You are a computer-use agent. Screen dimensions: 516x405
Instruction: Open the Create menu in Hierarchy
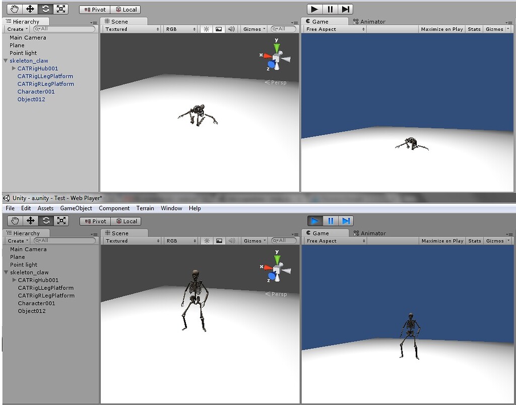click(x=16, y=29)
